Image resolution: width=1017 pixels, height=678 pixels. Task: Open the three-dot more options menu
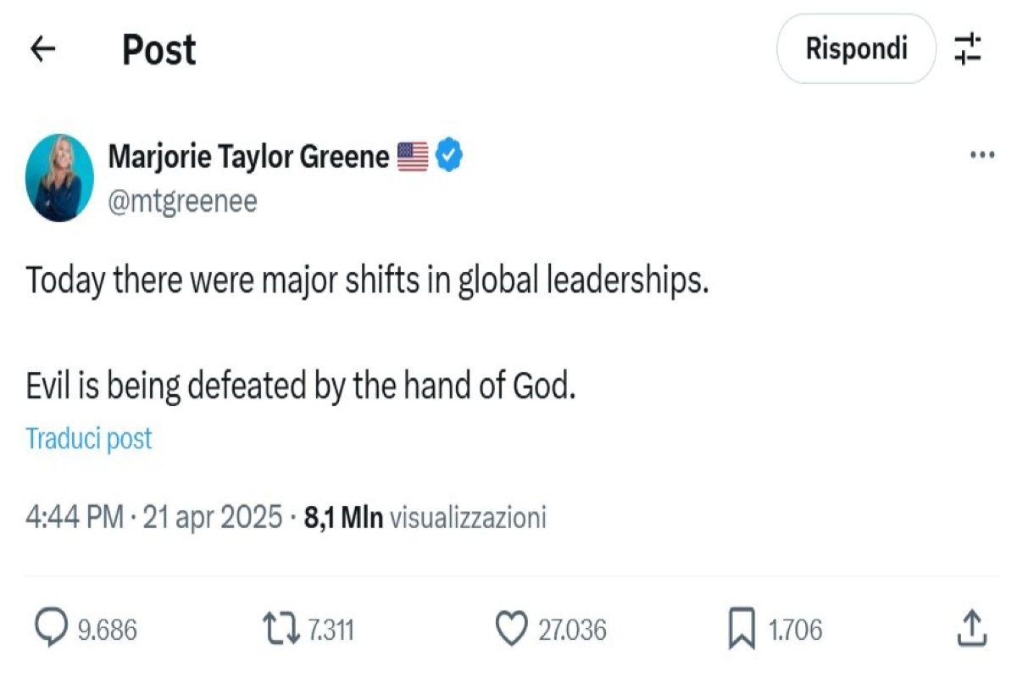pos(981,155)
